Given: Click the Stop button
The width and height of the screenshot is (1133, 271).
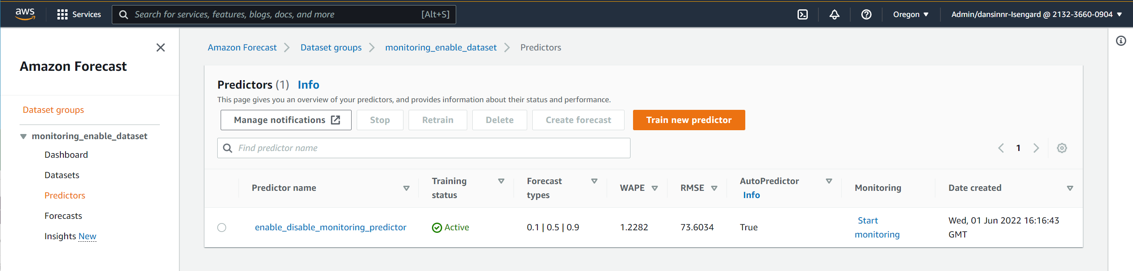Looking at the screenshot, I should coord(380,120).
